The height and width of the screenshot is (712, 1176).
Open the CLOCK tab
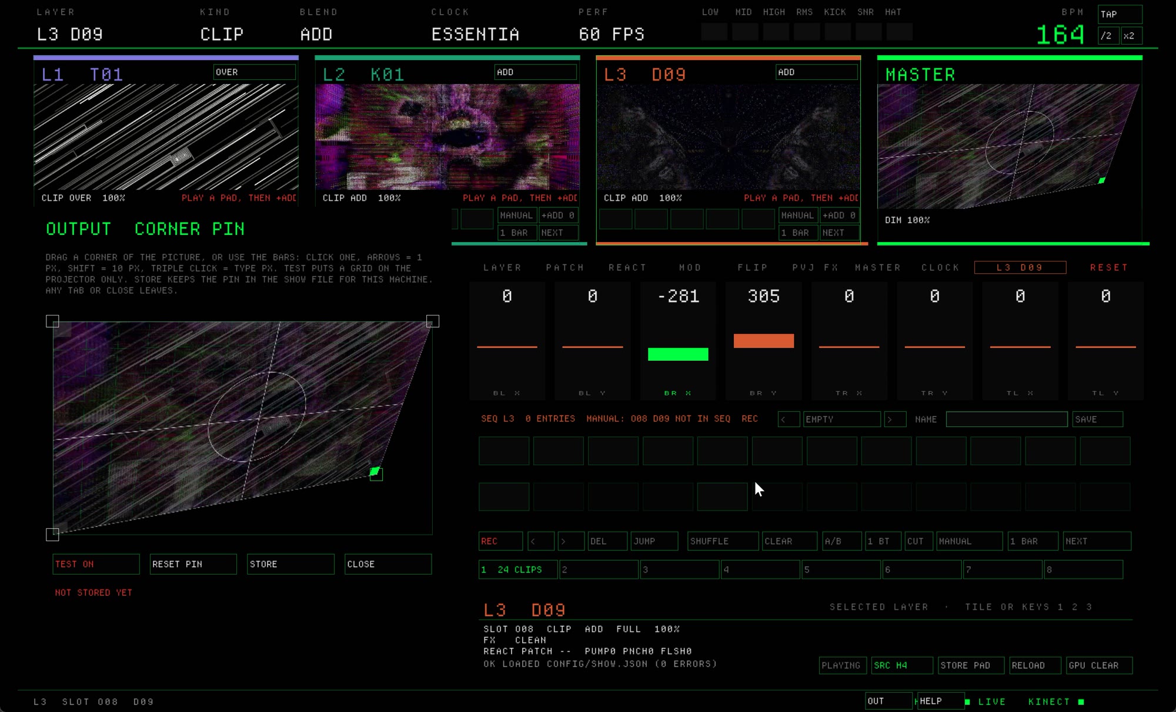[940, 268]
